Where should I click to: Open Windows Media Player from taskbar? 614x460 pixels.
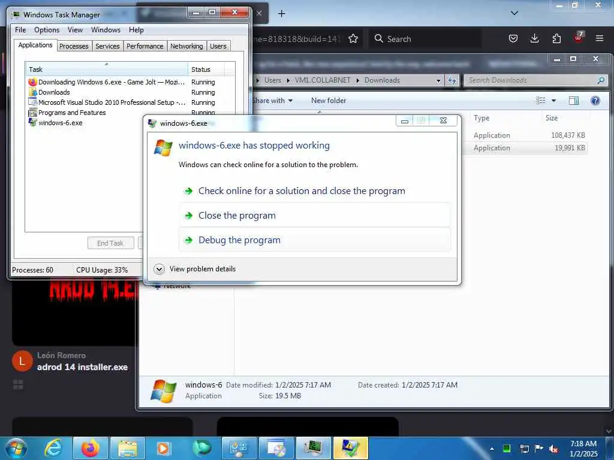pyautogui.click(x=163, y=448)
